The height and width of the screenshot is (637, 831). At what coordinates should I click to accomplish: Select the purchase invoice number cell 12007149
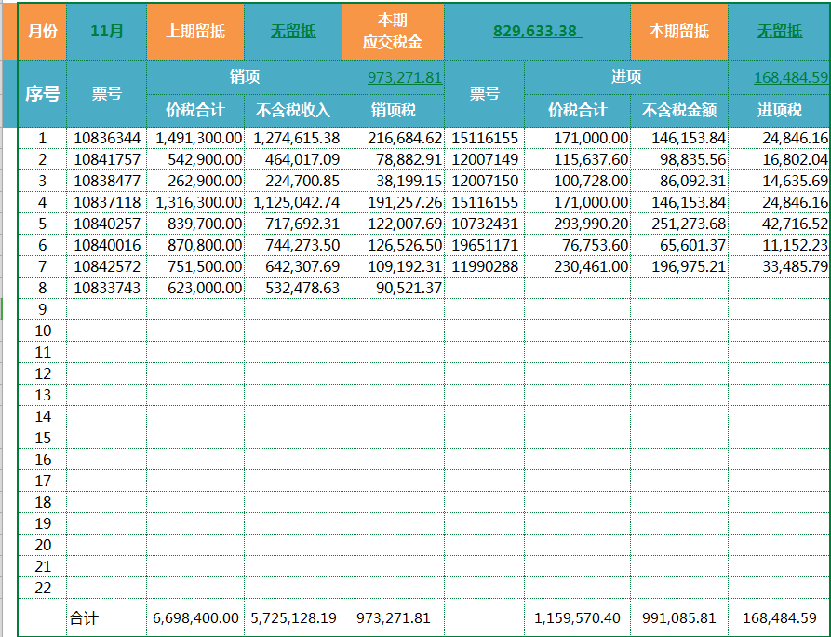click(485, 159)
